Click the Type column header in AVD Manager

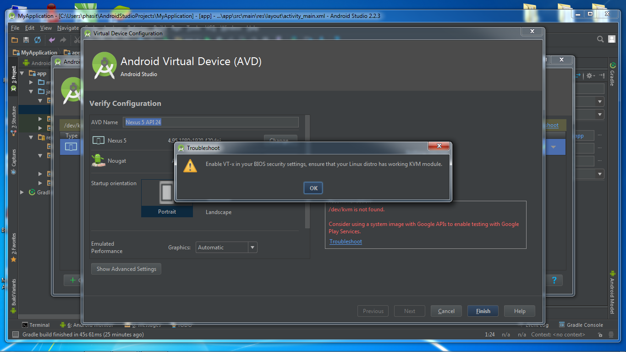point(71,136)
